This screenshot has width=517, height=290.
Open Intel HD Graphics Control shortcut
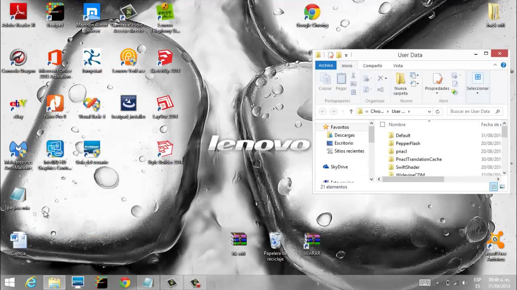click(x=55, y=155)
